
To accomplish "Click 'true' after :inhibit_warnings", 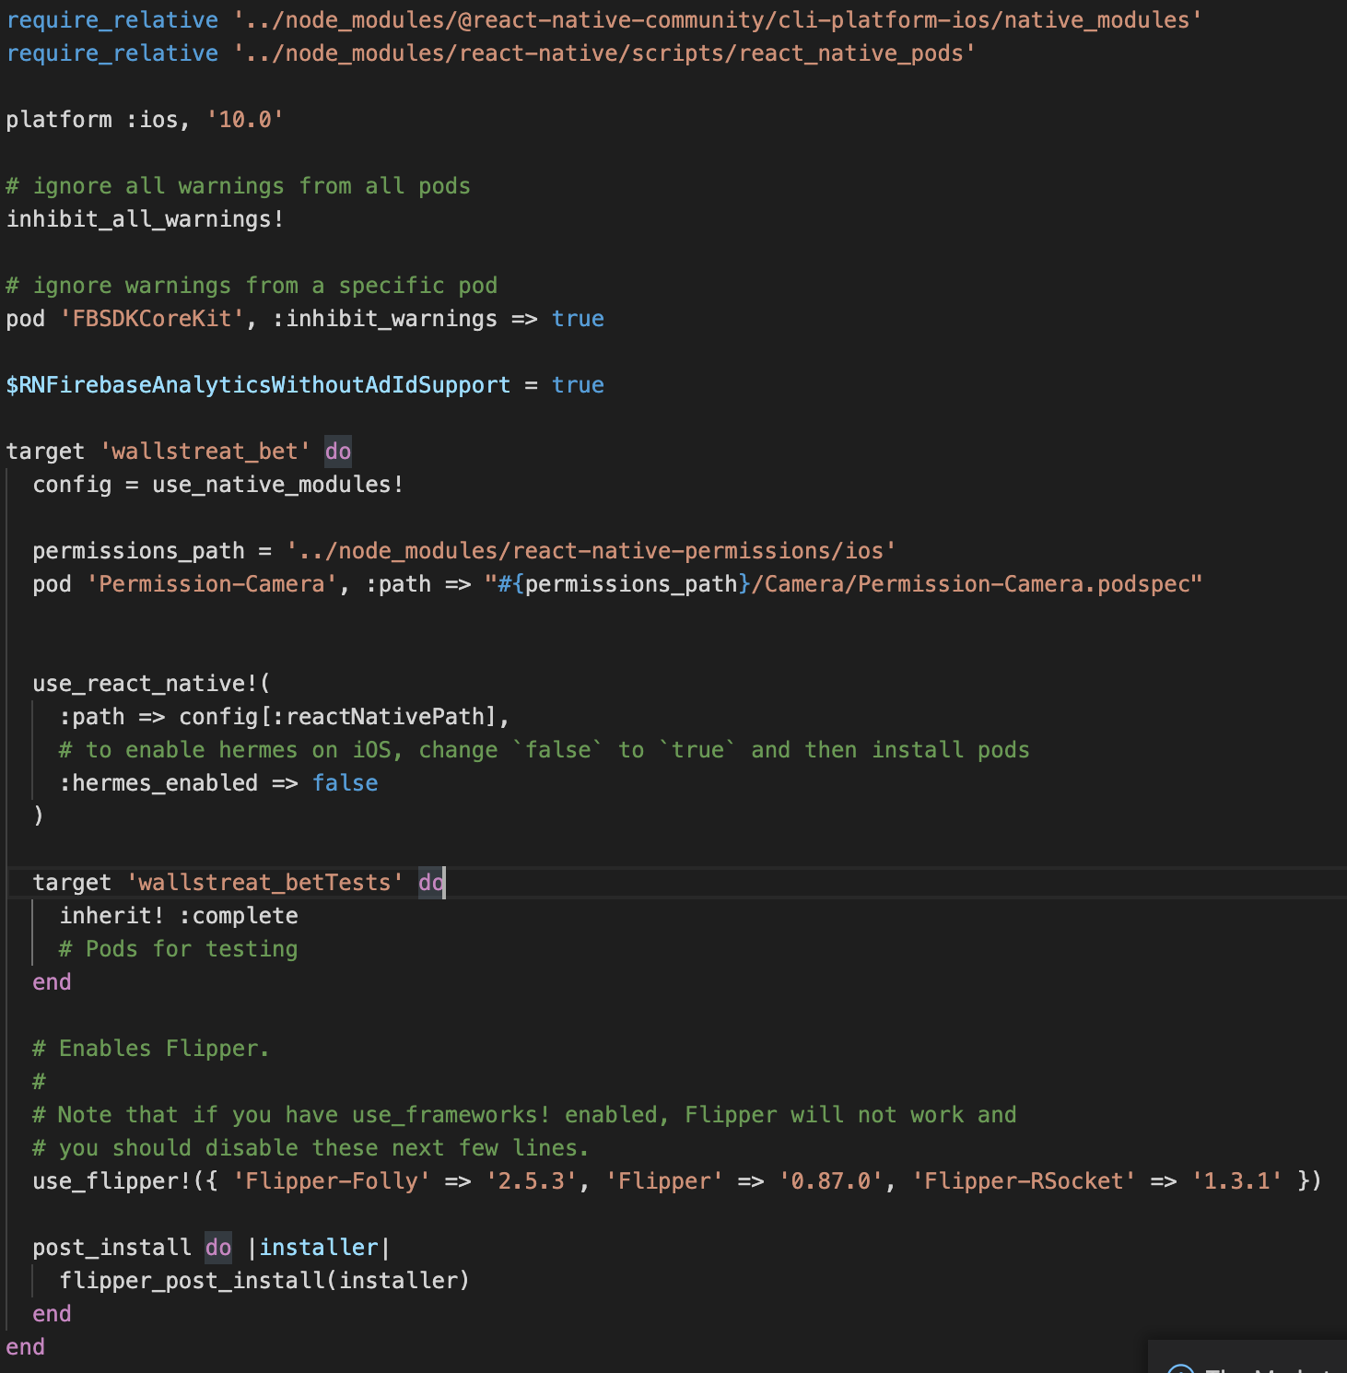I will coord(578,319).
